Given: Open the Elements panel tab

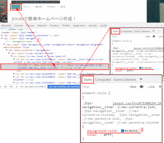Looking at the screenshot, I should point(6,26).
